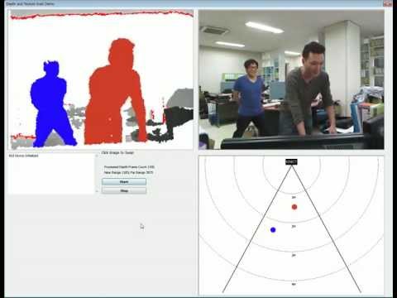Click the color camera video feed
Image resolution: width=397 pixels, height=298 pixels.
click(291, 79)
